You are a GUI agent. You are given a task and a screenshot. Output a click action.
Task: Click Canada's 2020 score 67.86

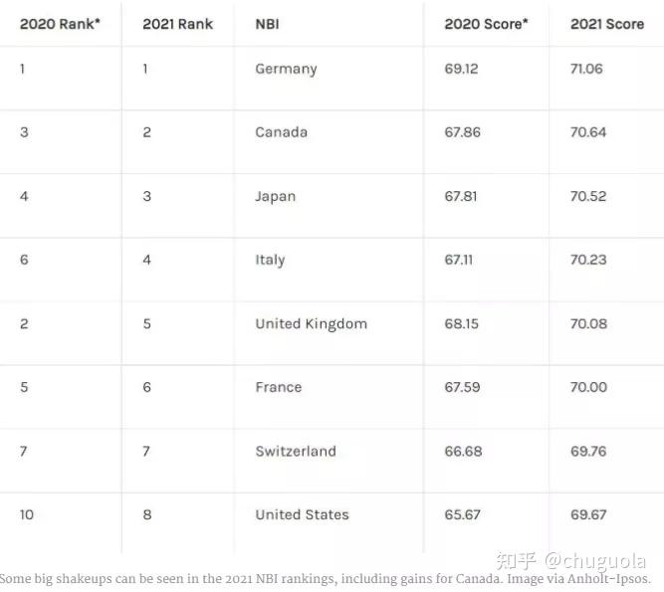[x=462, y=132]
